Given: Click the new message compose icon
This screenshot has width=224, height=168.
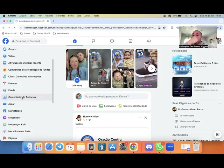Looking at the screenshot, I should [x=218, y=134].
